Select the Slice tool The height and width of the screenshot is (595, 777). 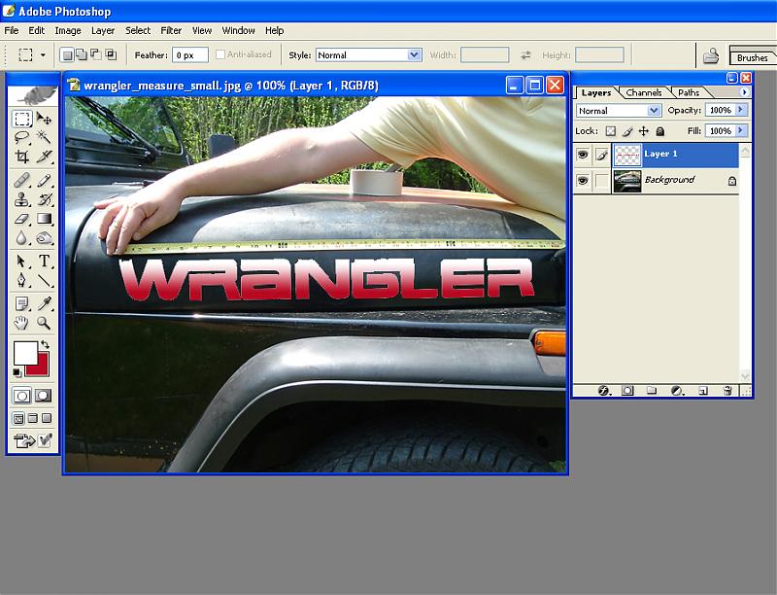[44, 157]
